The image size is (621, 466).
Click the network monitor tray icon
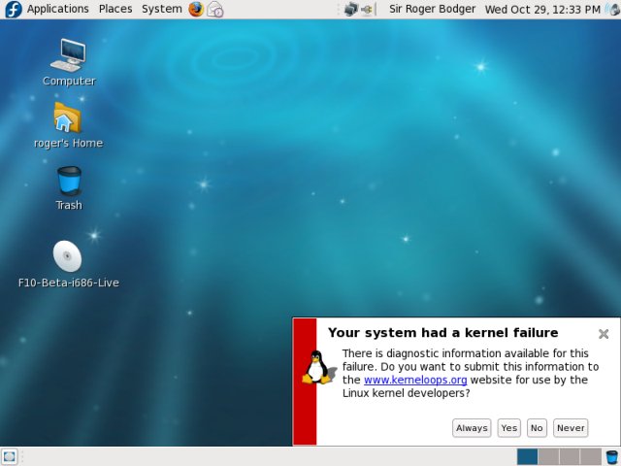point(351,9)
